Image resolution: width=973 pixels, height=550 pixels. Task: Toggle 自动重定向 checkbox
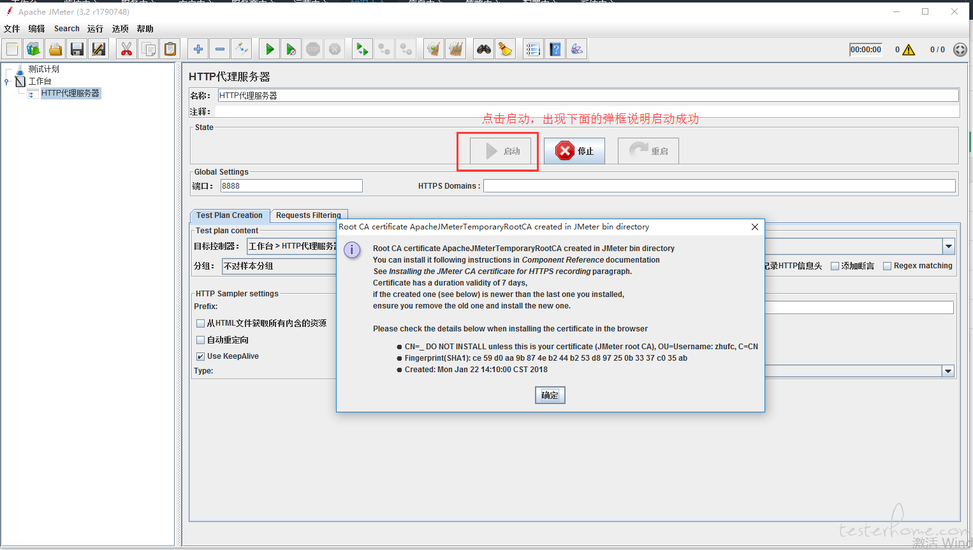tap(200, 340)
